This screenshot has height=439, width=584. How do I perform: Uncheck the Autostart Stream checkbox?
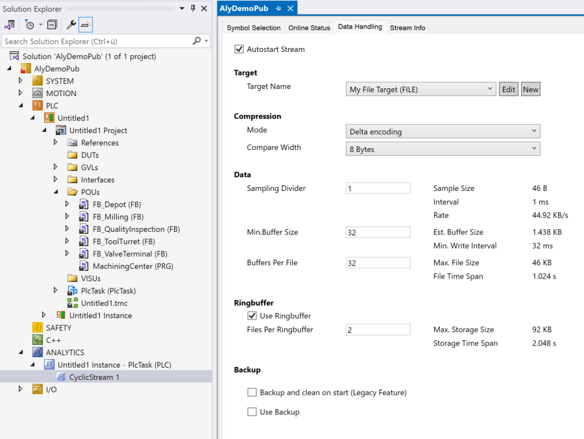(x=239, y=49)
